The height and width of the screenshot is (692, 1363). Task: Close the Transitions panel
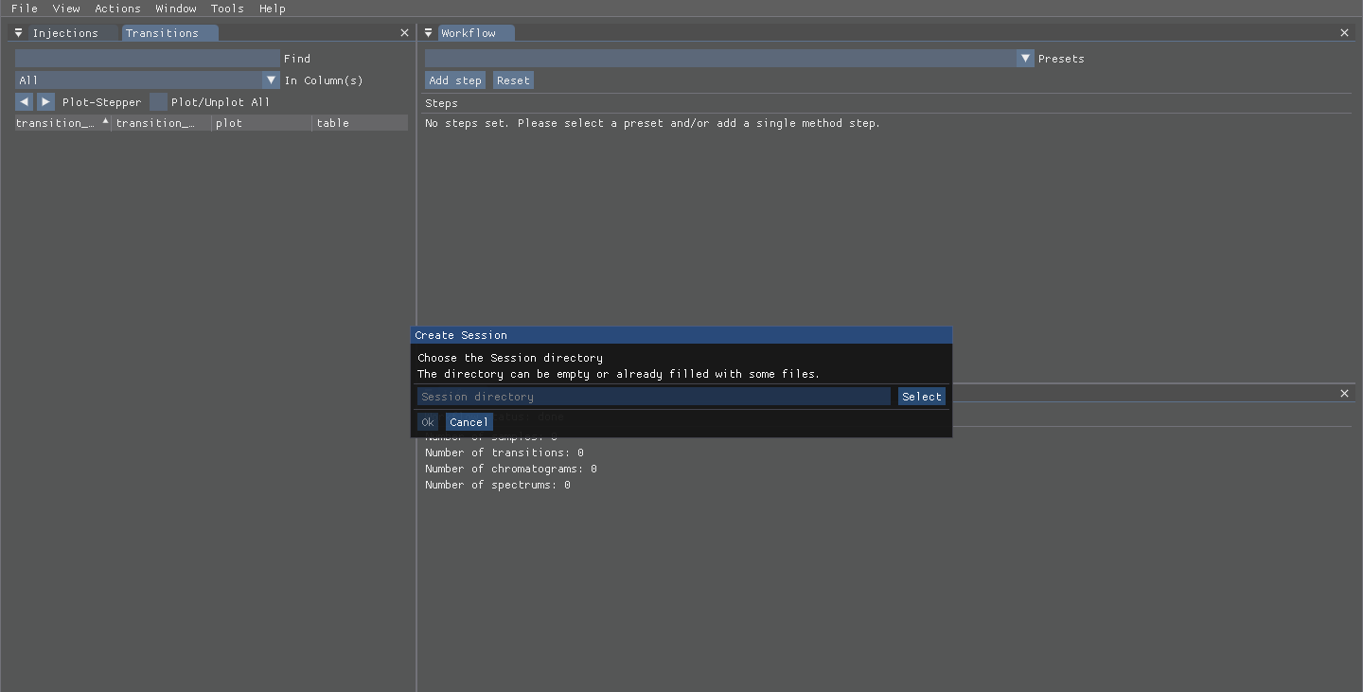click(404, 33)
